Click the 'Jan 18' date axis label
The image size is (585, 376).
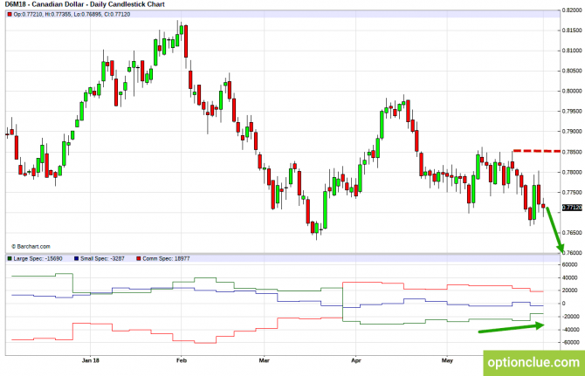[x=91, y=360]
